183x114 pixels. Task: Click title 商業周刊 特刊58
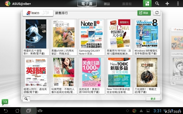pyautogui.click(x=119, y=52)
